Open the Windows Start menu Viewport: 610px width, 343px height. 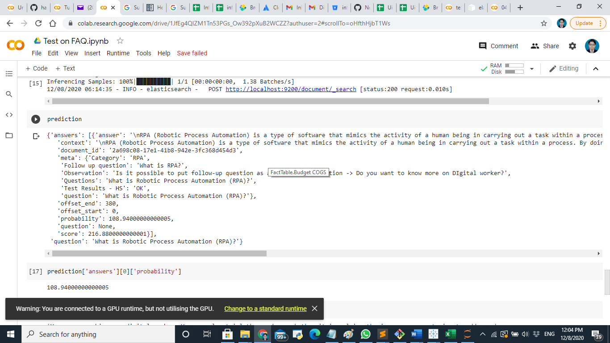pos(11,334)
